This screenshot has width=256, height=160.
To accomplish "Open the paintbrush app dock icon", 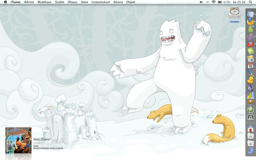I will (x=250, y=73).
